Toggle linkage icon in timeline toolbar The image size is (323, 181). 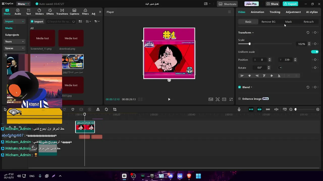point(268,109)
